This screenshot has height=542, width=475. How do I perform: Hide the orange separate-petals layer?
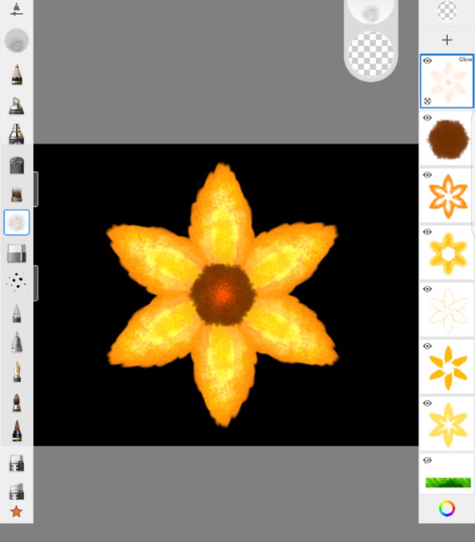click(x=427, y=346)
